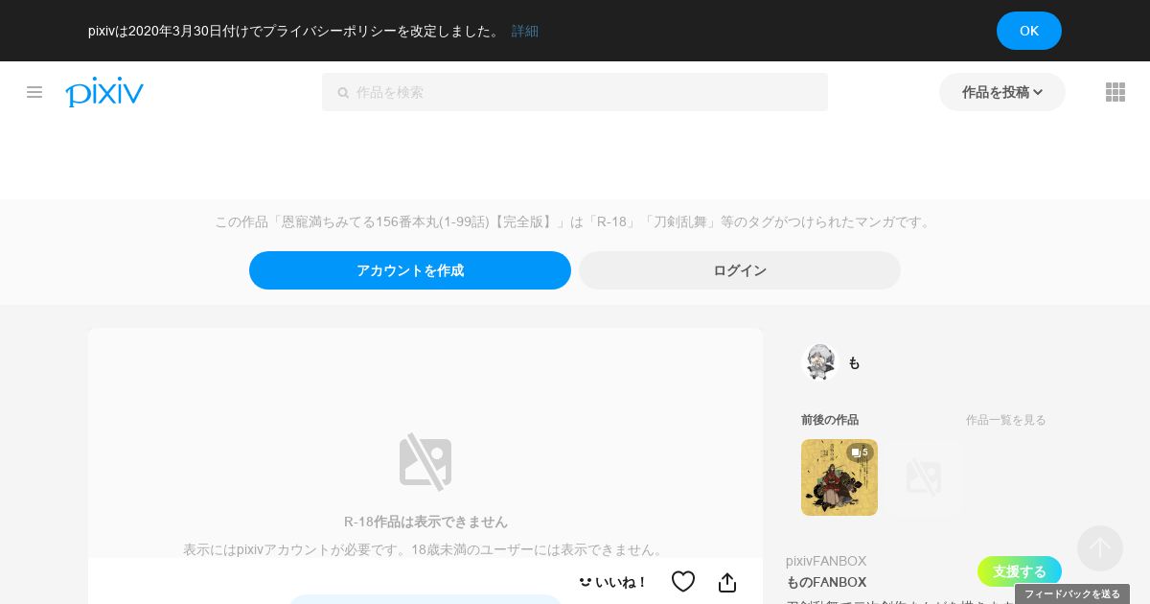
Task: Click the hidden image placeholder icon
Action: coord(425,462)
